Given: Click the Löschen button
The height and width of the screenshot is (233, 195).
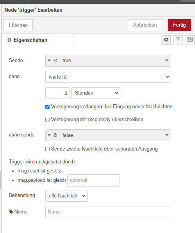Looking at the screenshot, I should [x=18, y=25].
